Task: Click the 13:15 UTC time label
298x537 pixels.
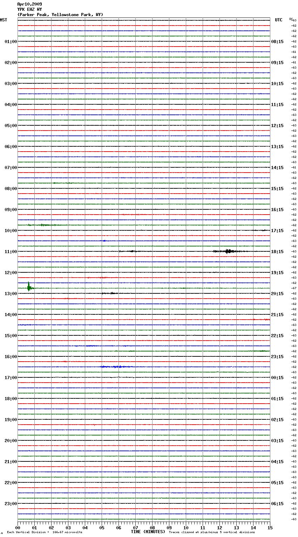Action: point(277,147)
